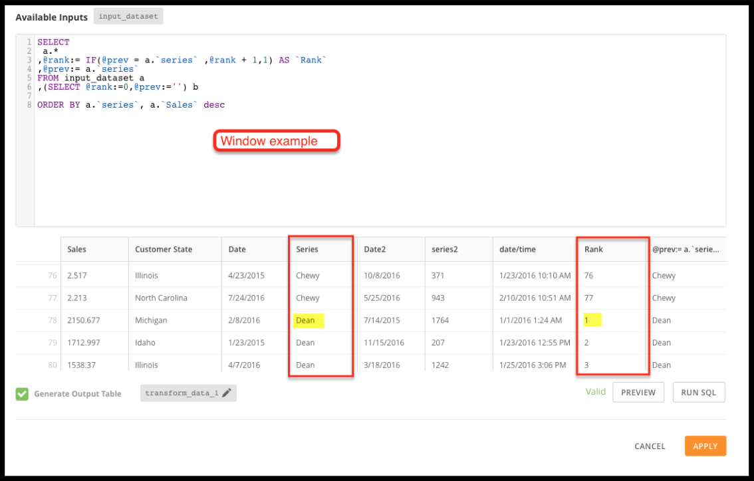Click row number 80 in the table
Screen dimensions: 754x481
tap(53, 365)
